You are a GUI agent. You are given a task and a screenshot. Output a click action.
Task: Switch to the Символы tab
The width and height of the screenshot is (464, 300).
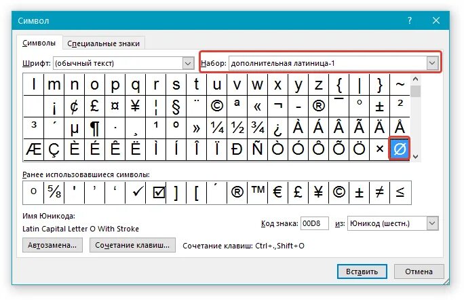tap(39, 43)
